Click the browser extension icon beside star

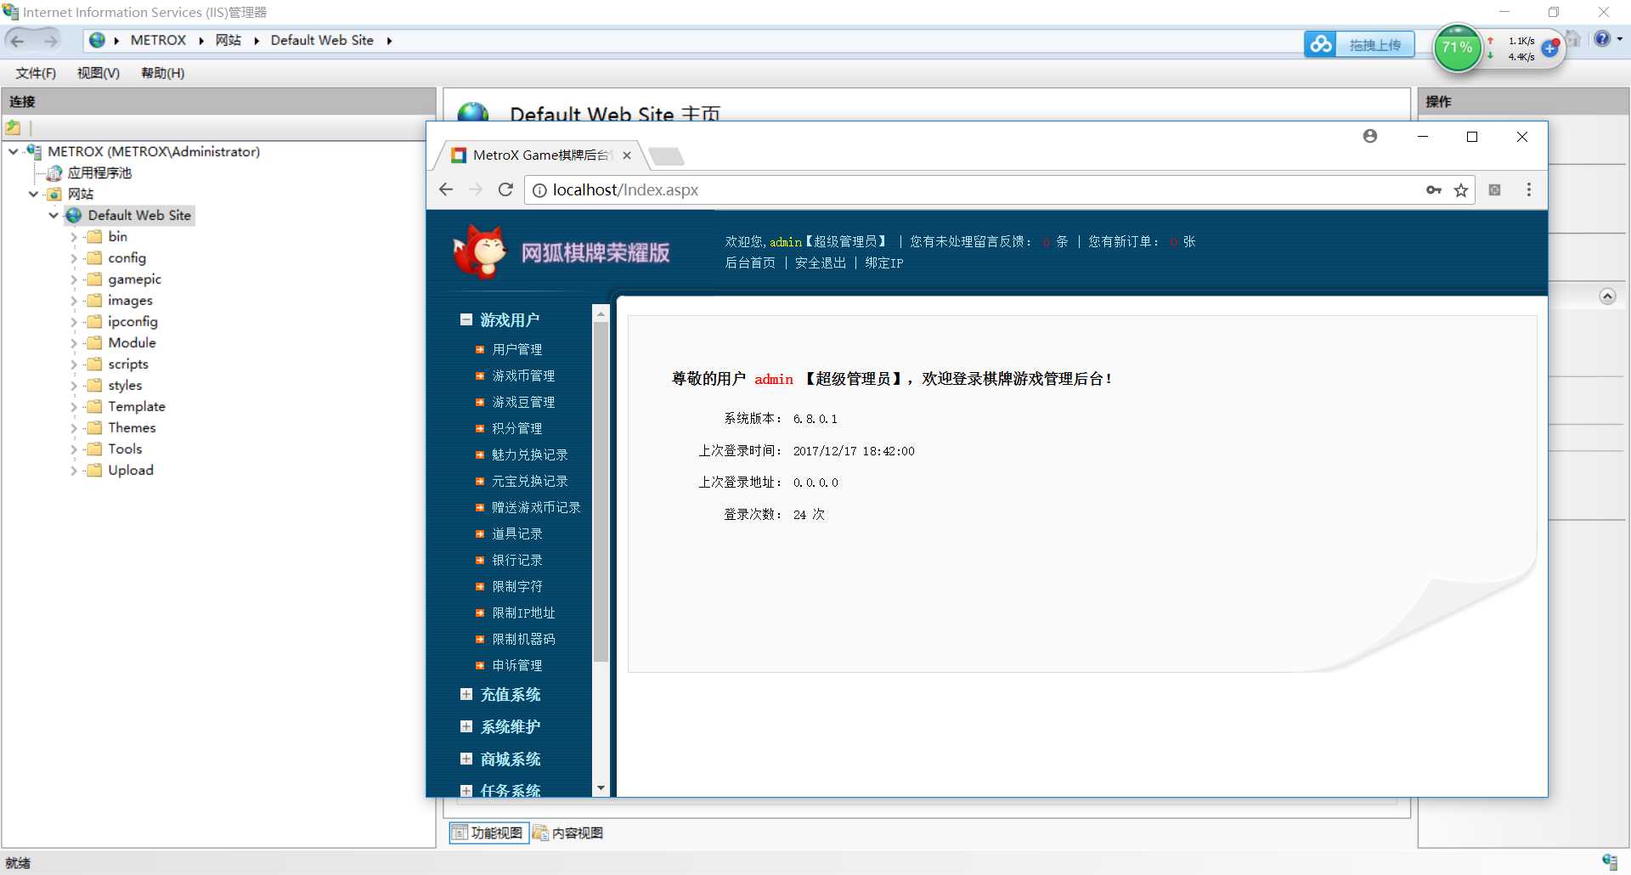[x=1495, y=190]
